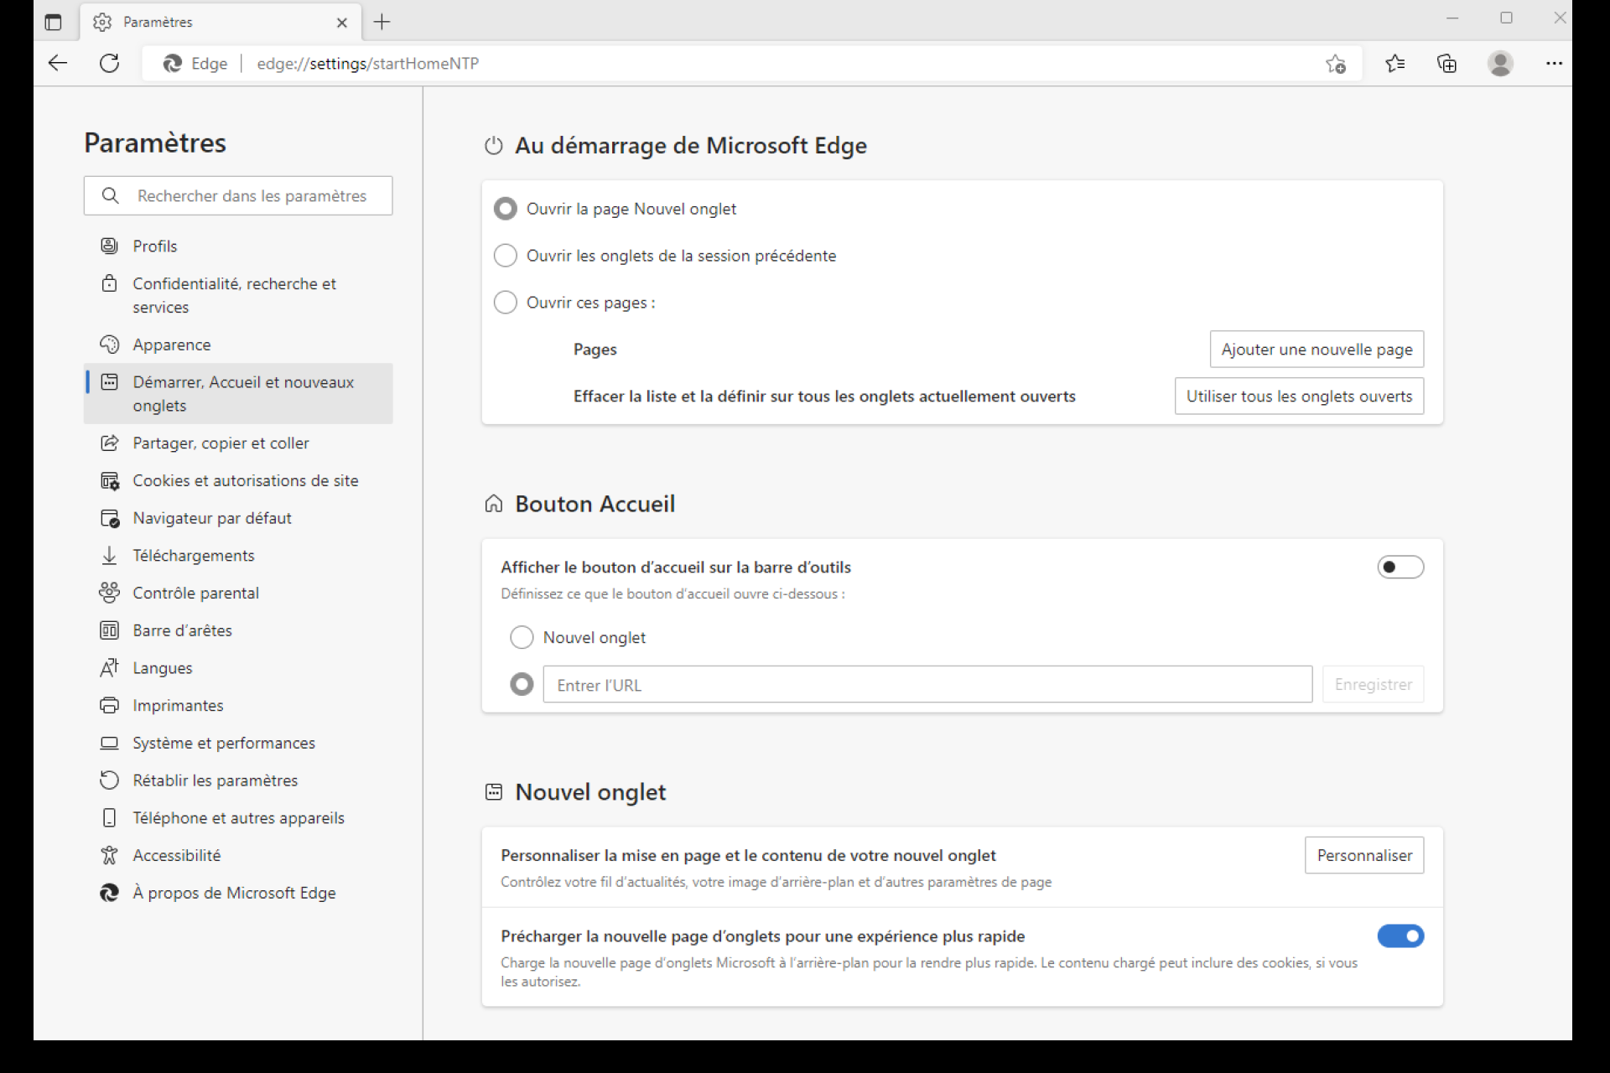Click the Imprimantes printer icon
1610x1073 pixels.
(x=109, y=705)
